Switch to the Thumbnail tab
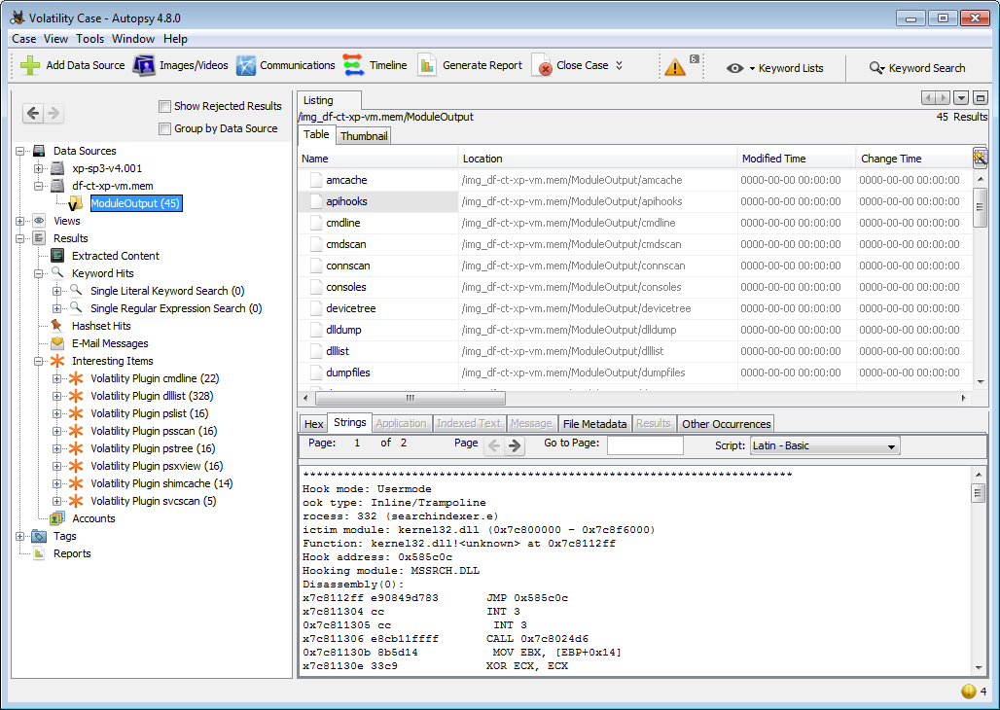1000x710 pixels. coord(363,134)
